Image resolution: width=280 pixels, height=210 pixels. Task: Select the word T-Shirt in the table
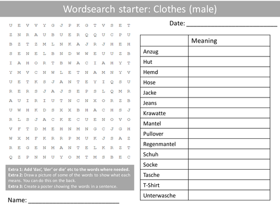151,185
